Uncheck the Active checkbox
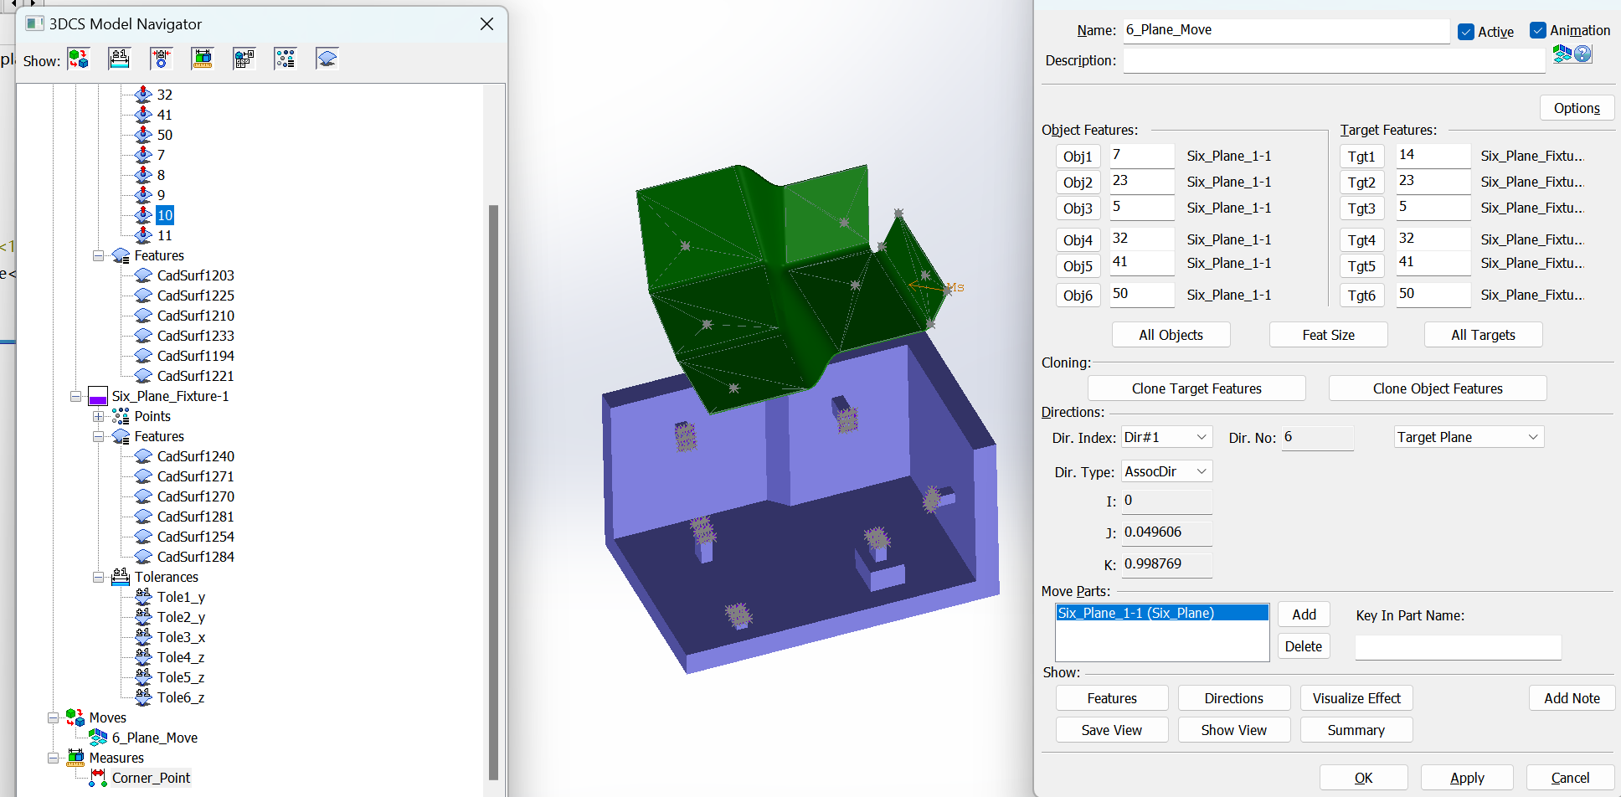This screenshot has height=797, width=1621. 1466,31
